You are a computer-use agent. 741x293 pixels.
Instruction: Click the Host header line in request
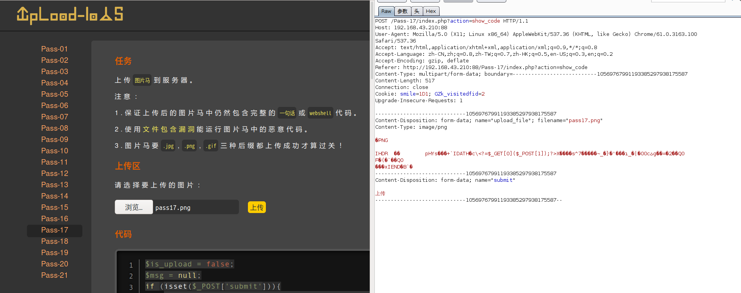(x=411, y=28)
